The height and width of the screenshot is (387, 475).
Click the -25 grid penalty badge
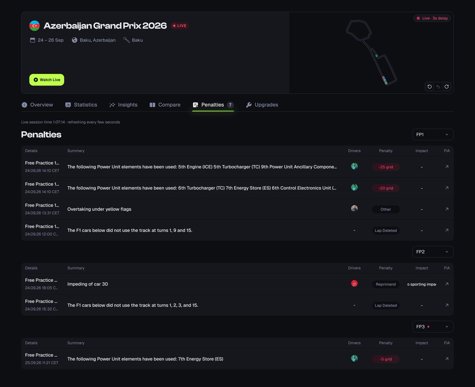[386, 167]
